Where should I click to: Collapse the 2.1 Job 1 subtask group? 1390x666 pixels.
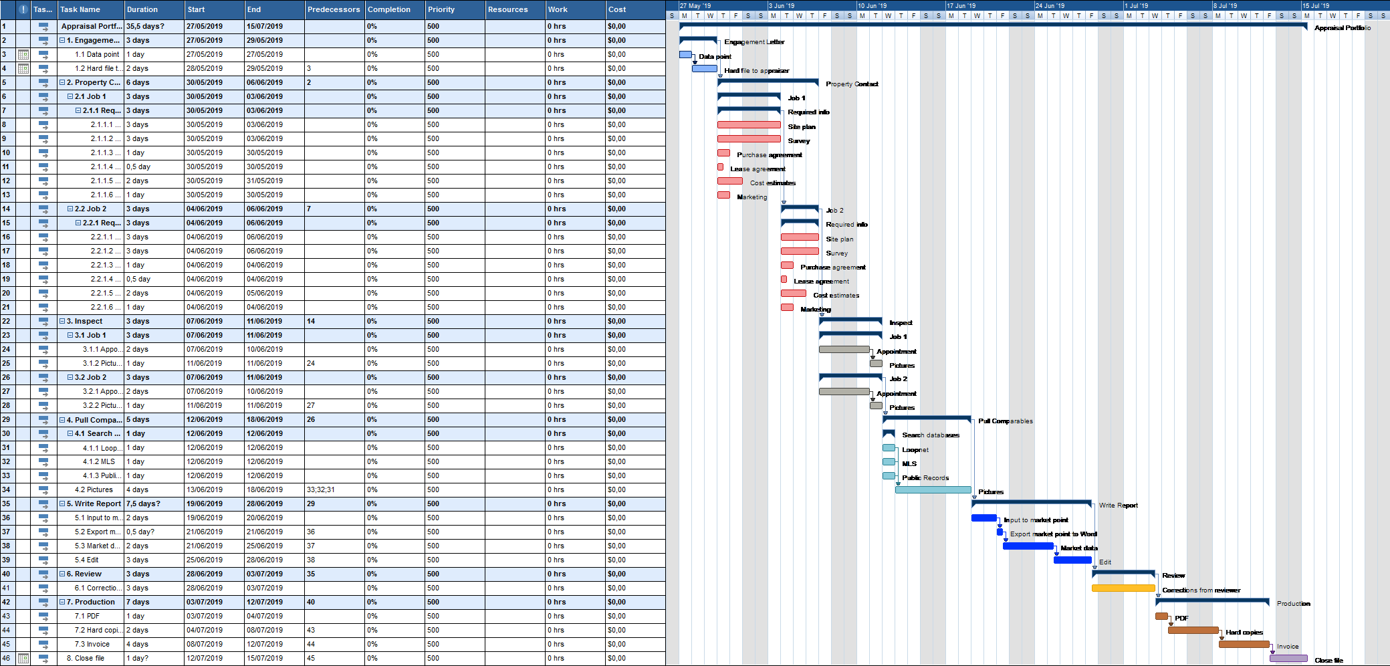click(x=70, y=96)
